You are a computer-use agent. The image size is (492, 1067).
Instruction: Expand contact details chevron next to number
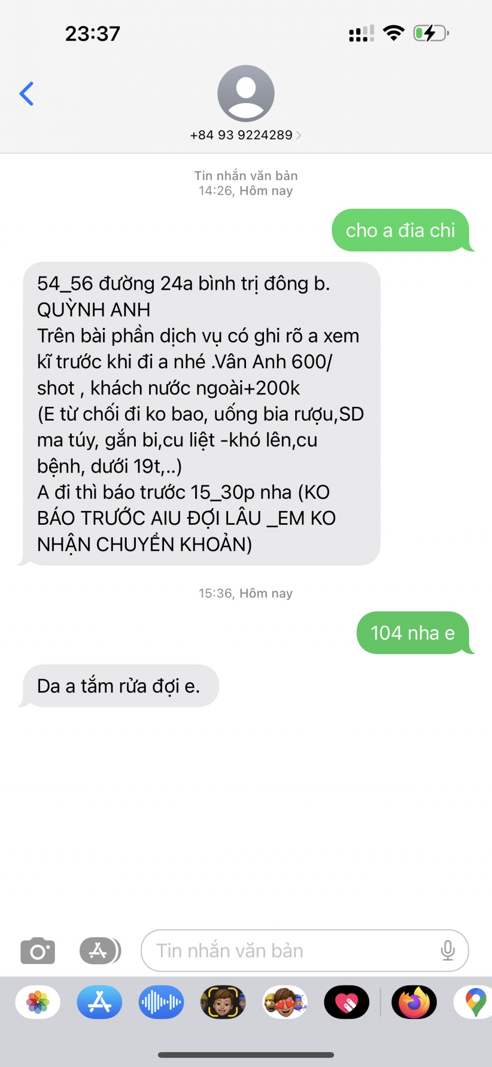click(299, 135)
